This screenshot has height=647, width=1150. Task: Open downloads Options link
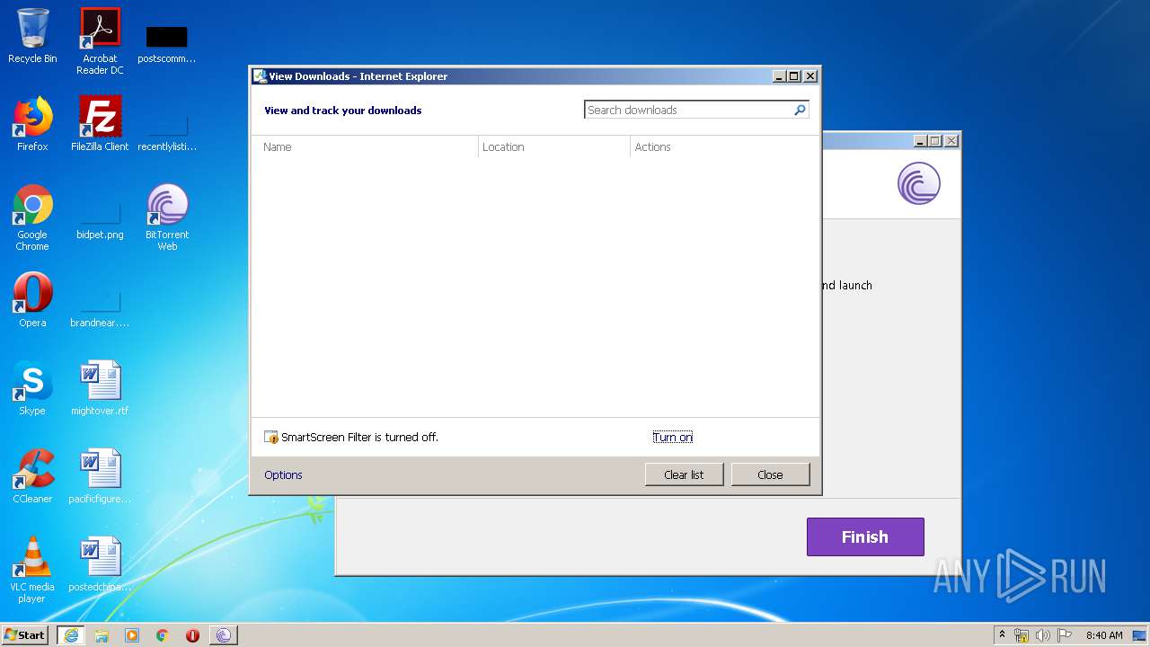point(283,474)
